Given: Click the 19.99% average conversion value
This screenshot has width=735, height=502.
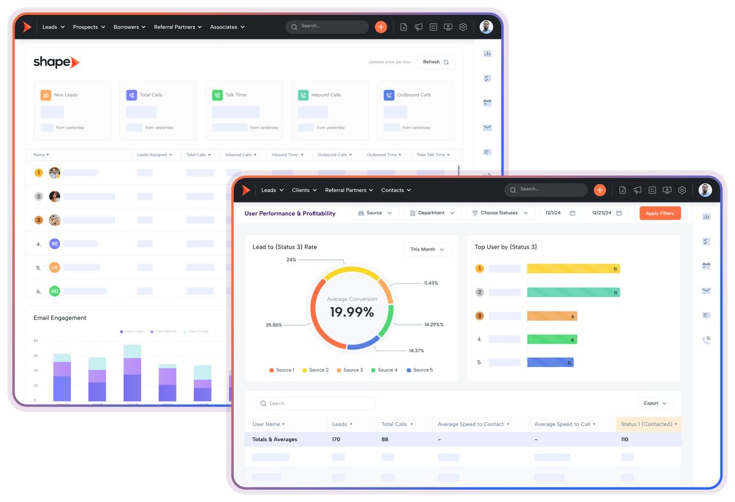Looking at the screenshot, I should pyautogui.click(x=352, y=312).
